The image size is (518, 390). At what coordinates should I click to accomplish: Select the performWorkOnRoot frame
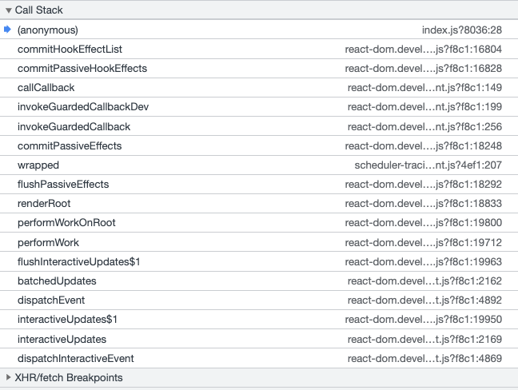tap(66, 223)
